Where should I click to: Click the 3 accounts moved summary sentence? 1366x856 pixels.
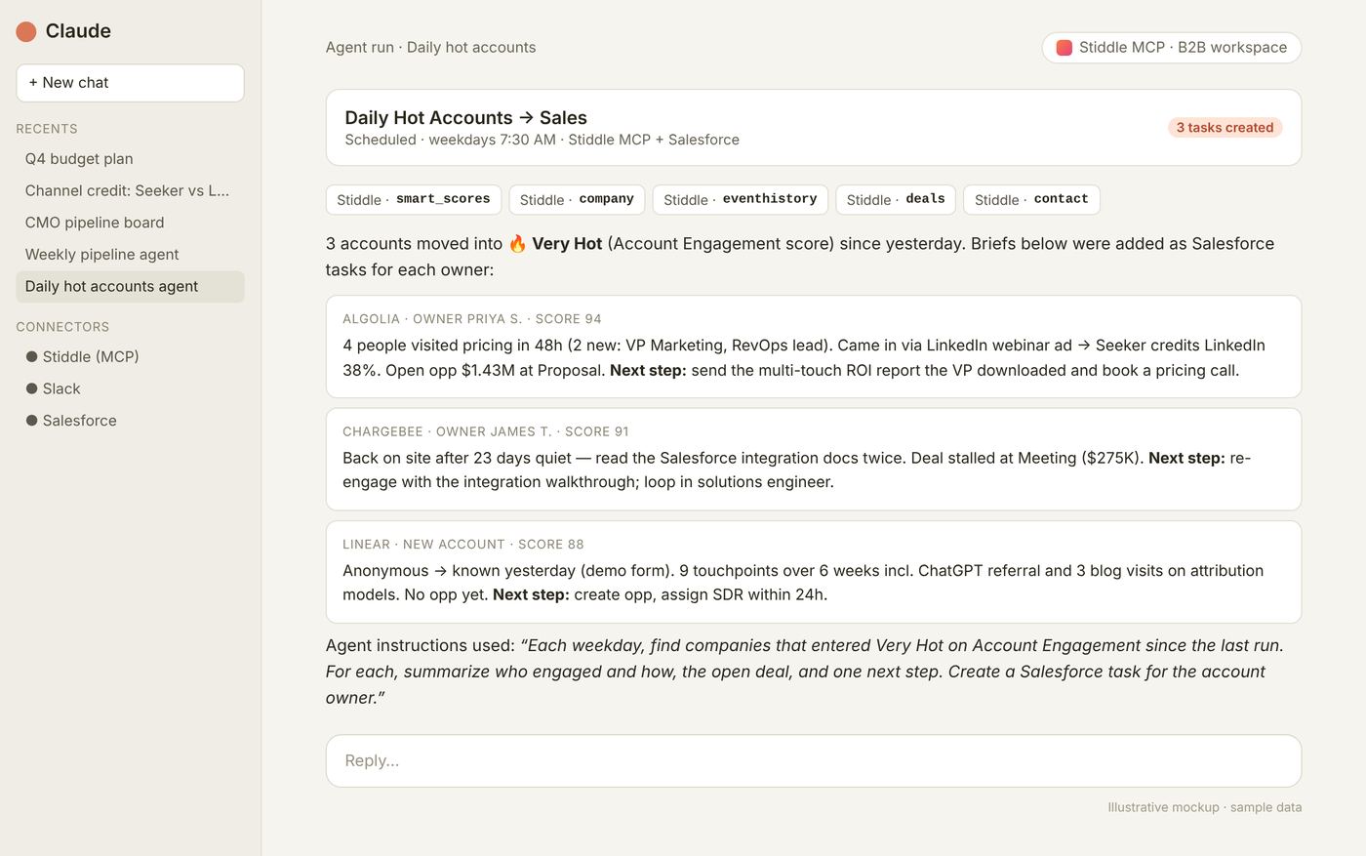coord(800,257)
